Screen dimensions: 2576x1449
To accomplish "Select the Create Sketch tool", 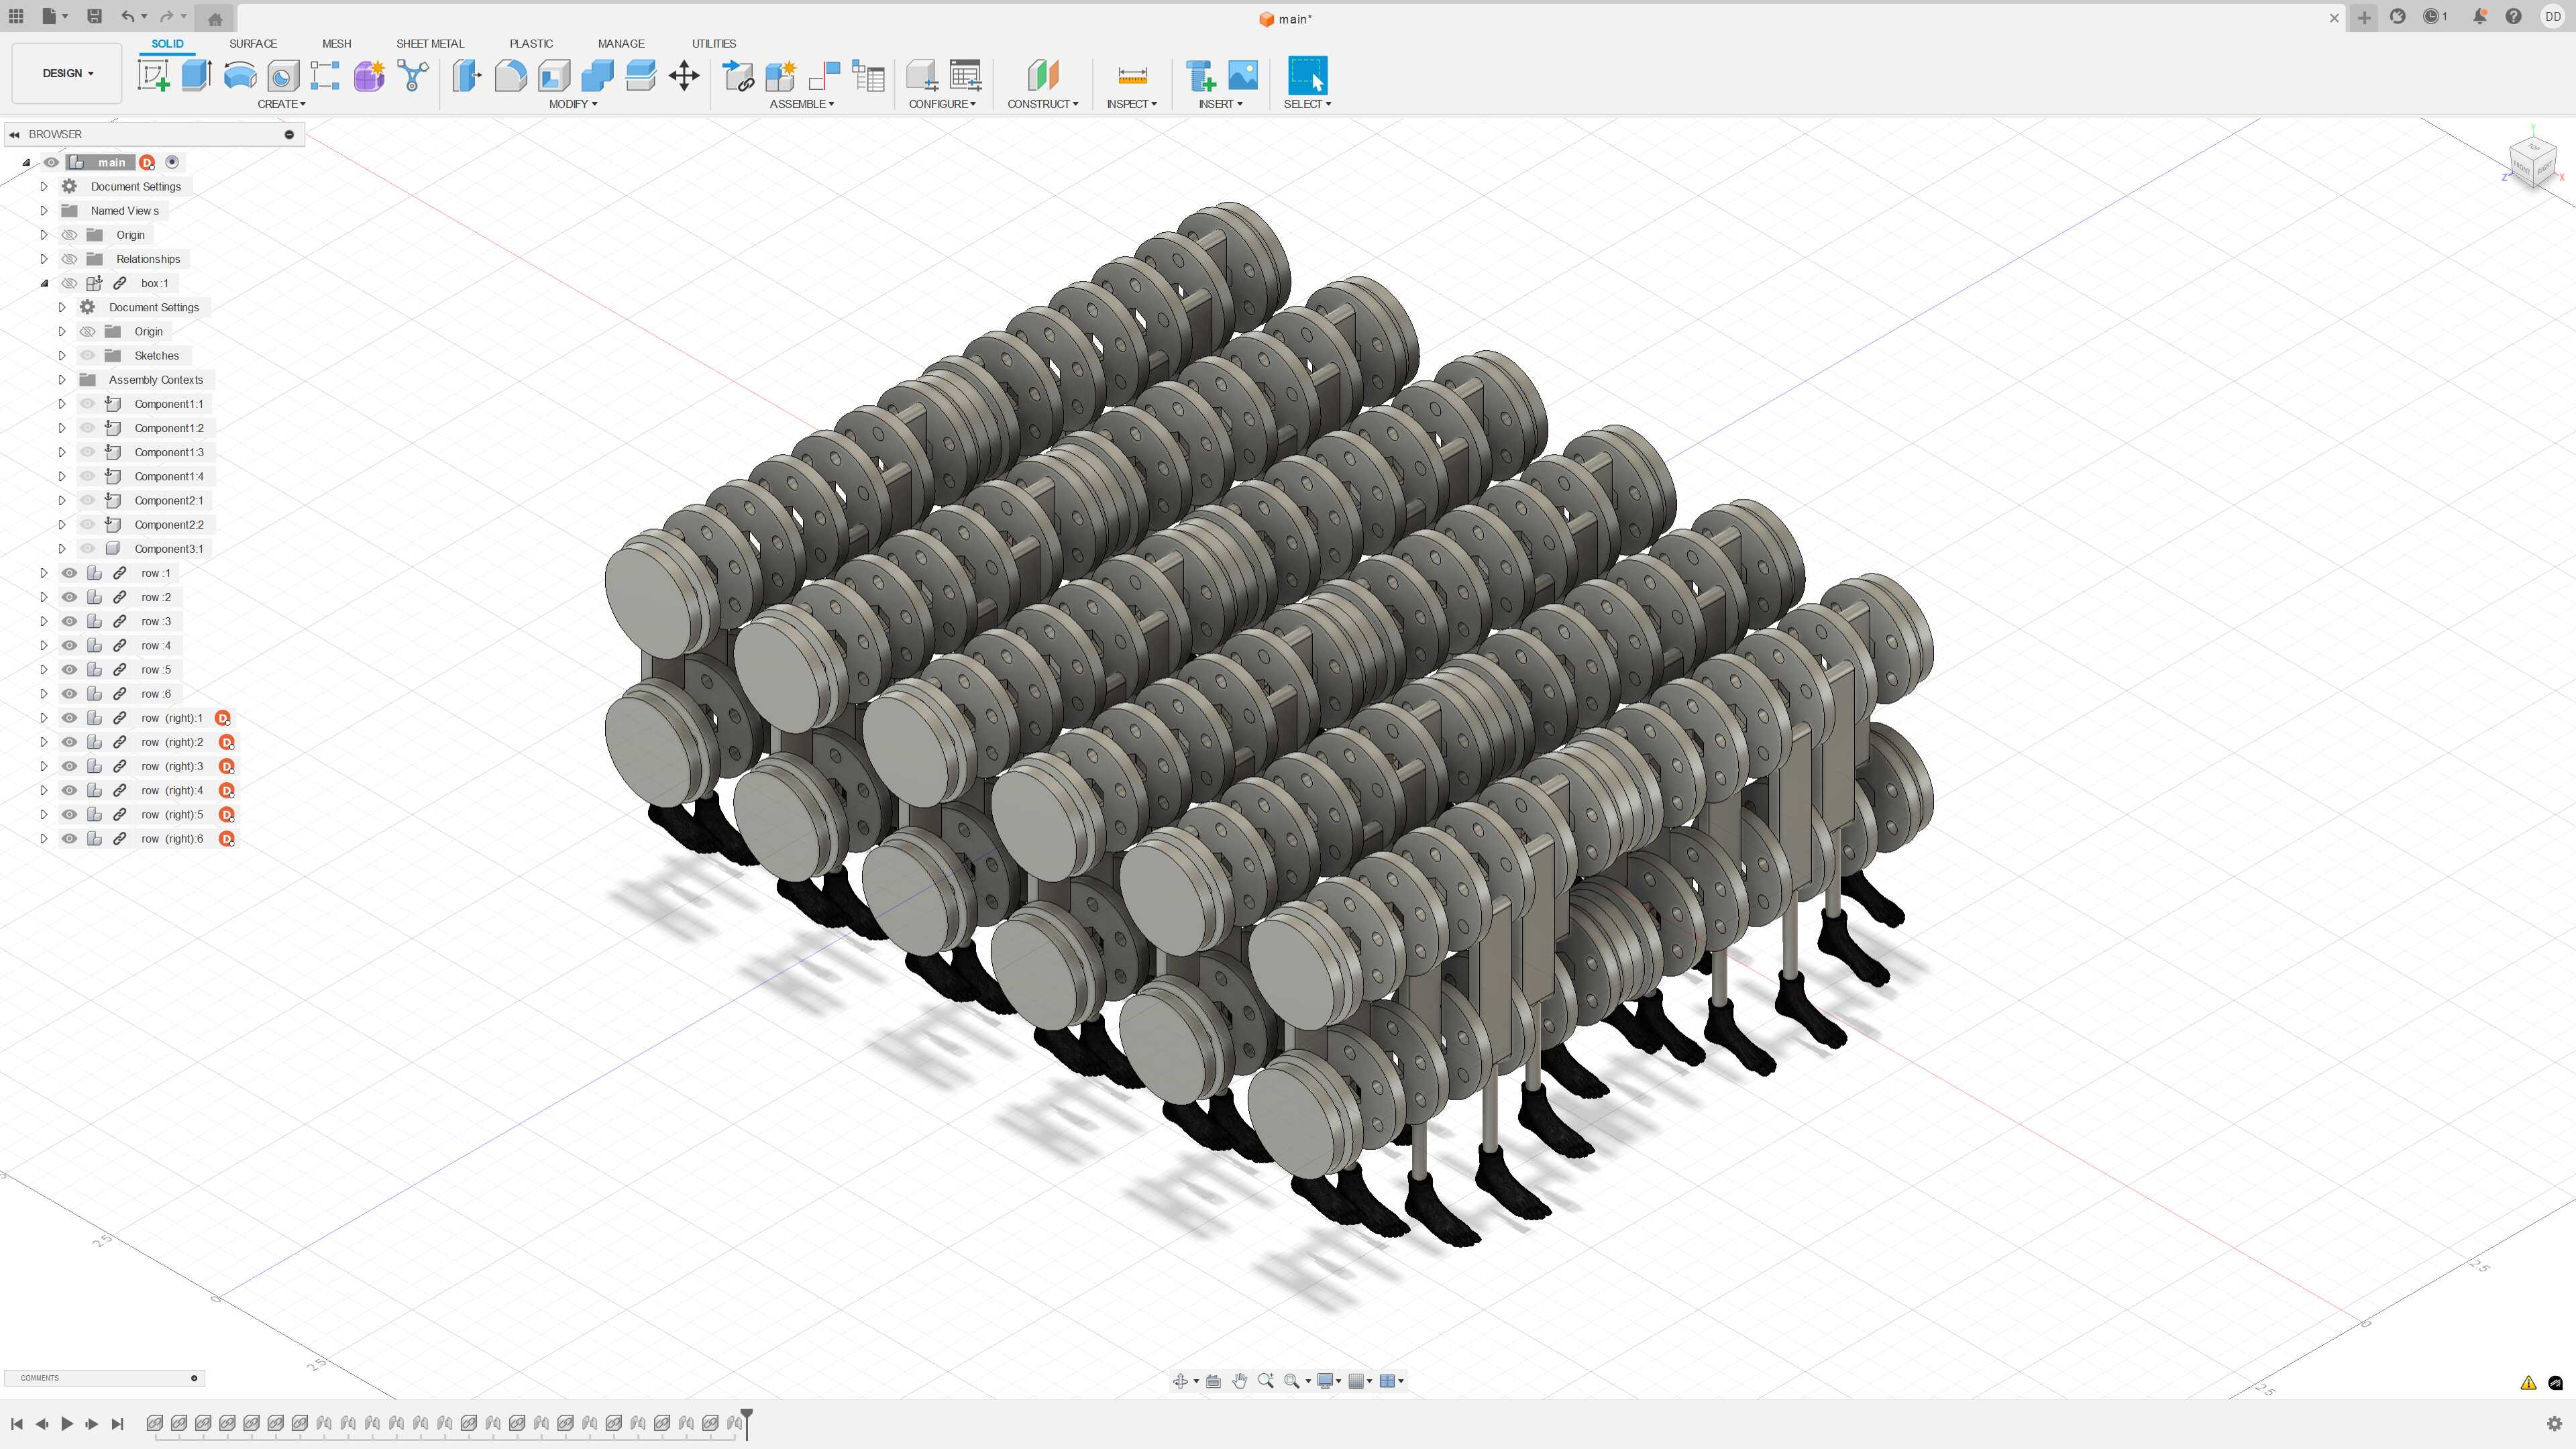I will (x=153, y=75).
